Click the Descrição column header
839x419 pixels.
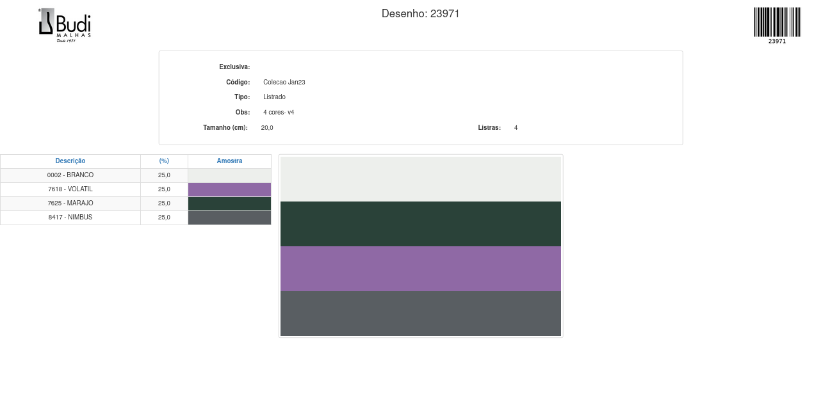[x=70, y=161]
